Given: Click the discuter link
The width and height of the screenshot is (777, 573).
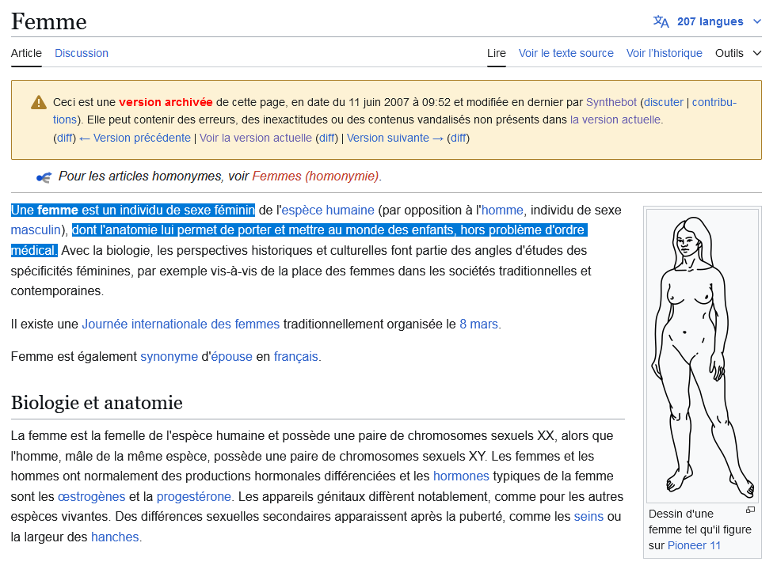Looking at the screenshot, I should [x=663, y=103].
